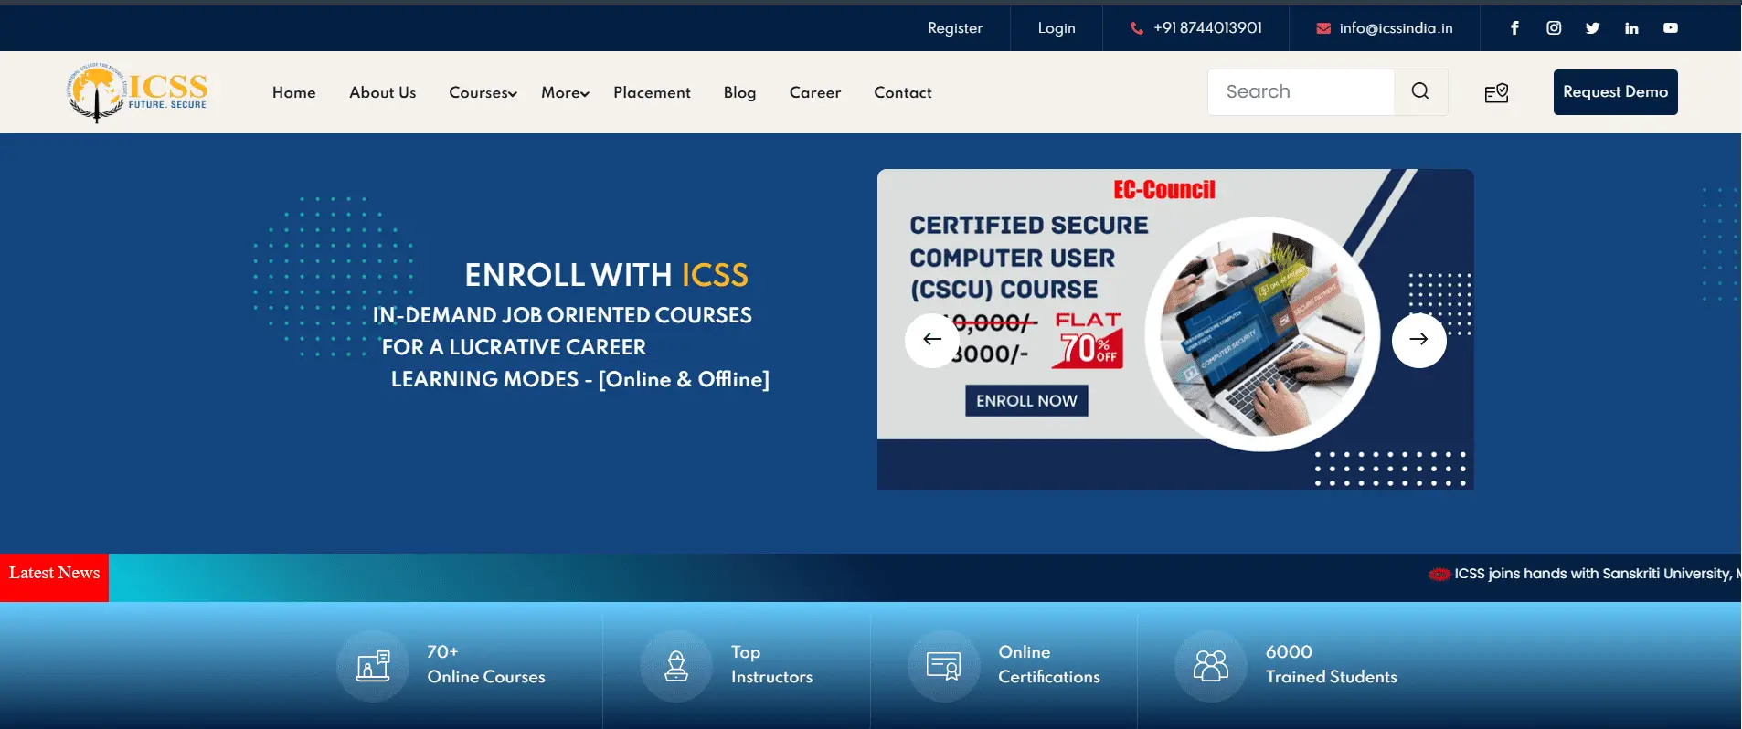Click the Register link

coord(955,28)
